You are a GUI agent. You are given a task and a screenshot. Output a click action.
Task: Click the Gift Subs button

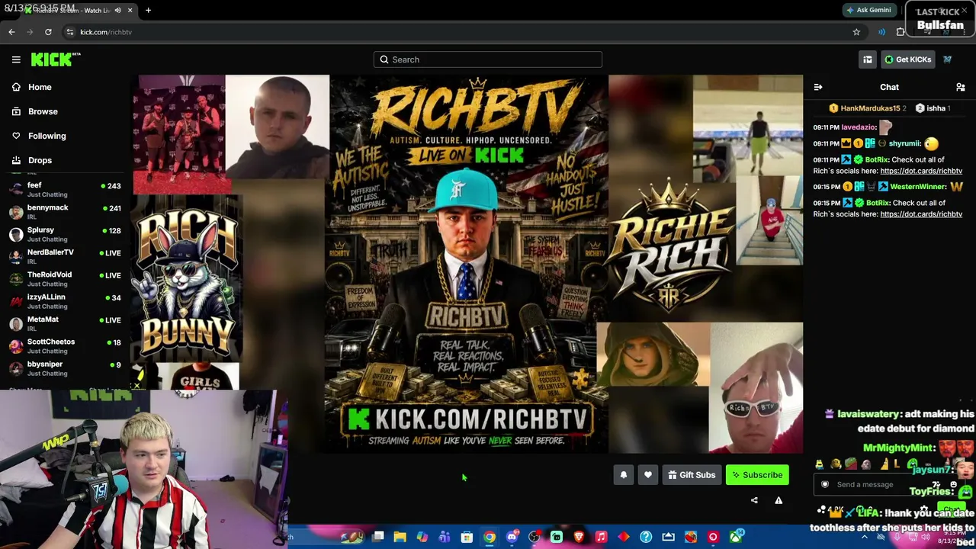pyautogui.click(x=692, y=475)
